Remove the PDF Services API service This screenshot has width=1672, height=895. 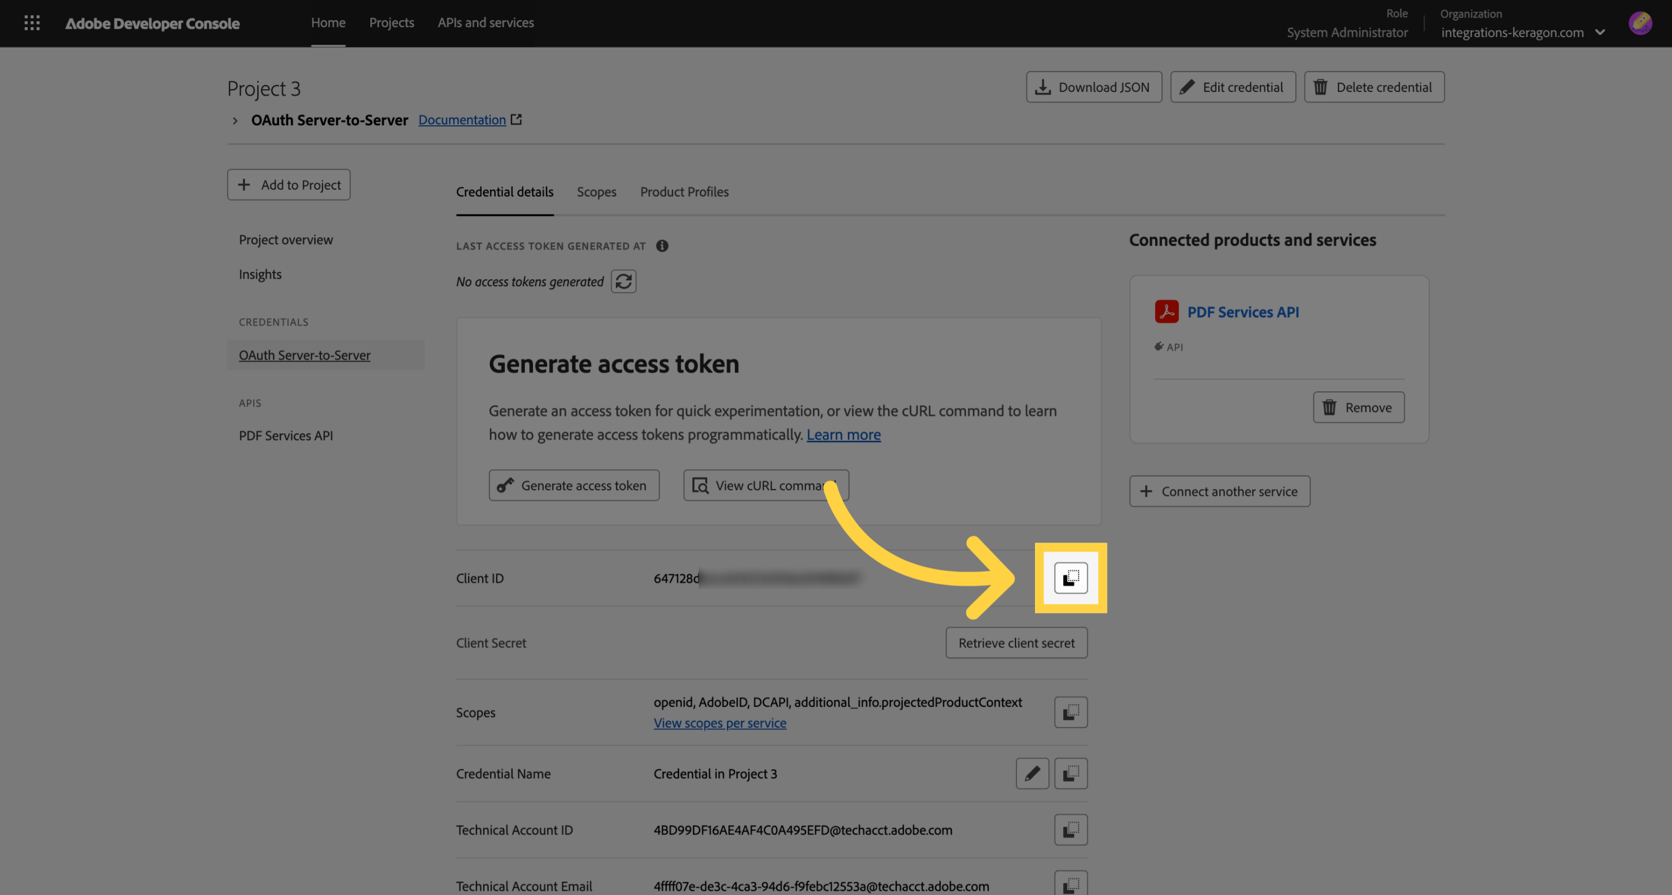1359,407
